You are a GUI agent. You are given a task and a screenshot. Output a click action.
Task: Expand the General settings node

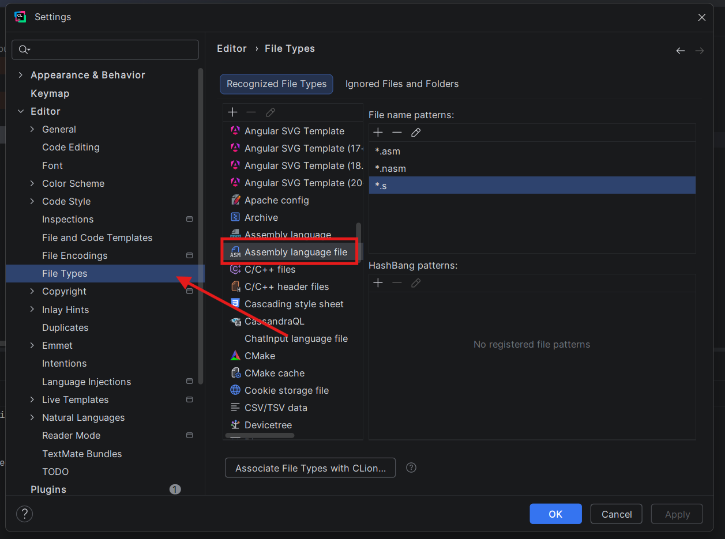pos(32,129)
